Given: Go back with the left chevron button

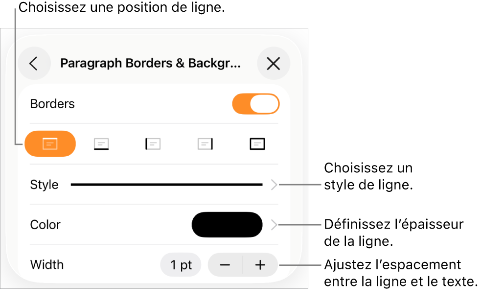Looking at the screenshot, I should (34, 63).
